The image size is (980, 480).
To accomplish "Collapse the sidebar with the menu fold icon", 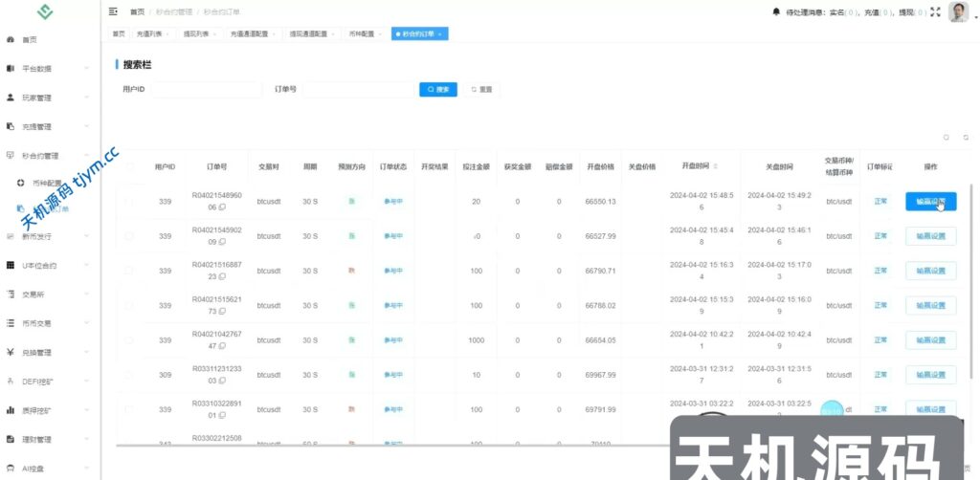I will click(114, 11).
